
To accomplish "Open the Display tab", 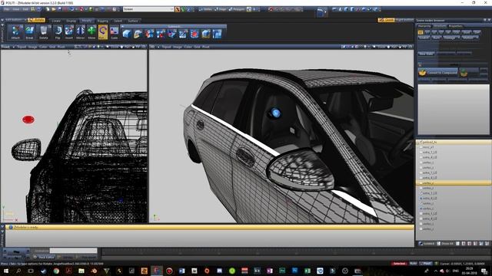I will click(x=71, y=21).
